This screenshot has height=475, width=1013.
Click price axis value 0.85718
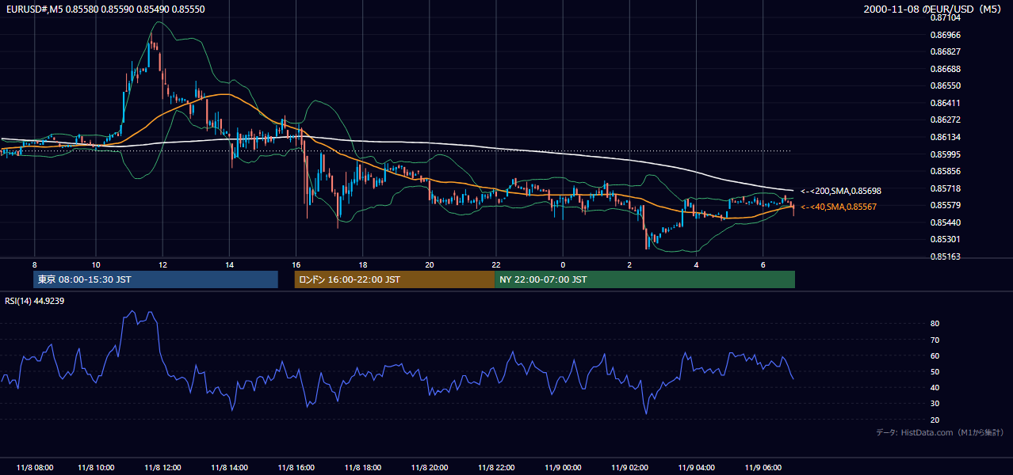(x=945, y=188)
